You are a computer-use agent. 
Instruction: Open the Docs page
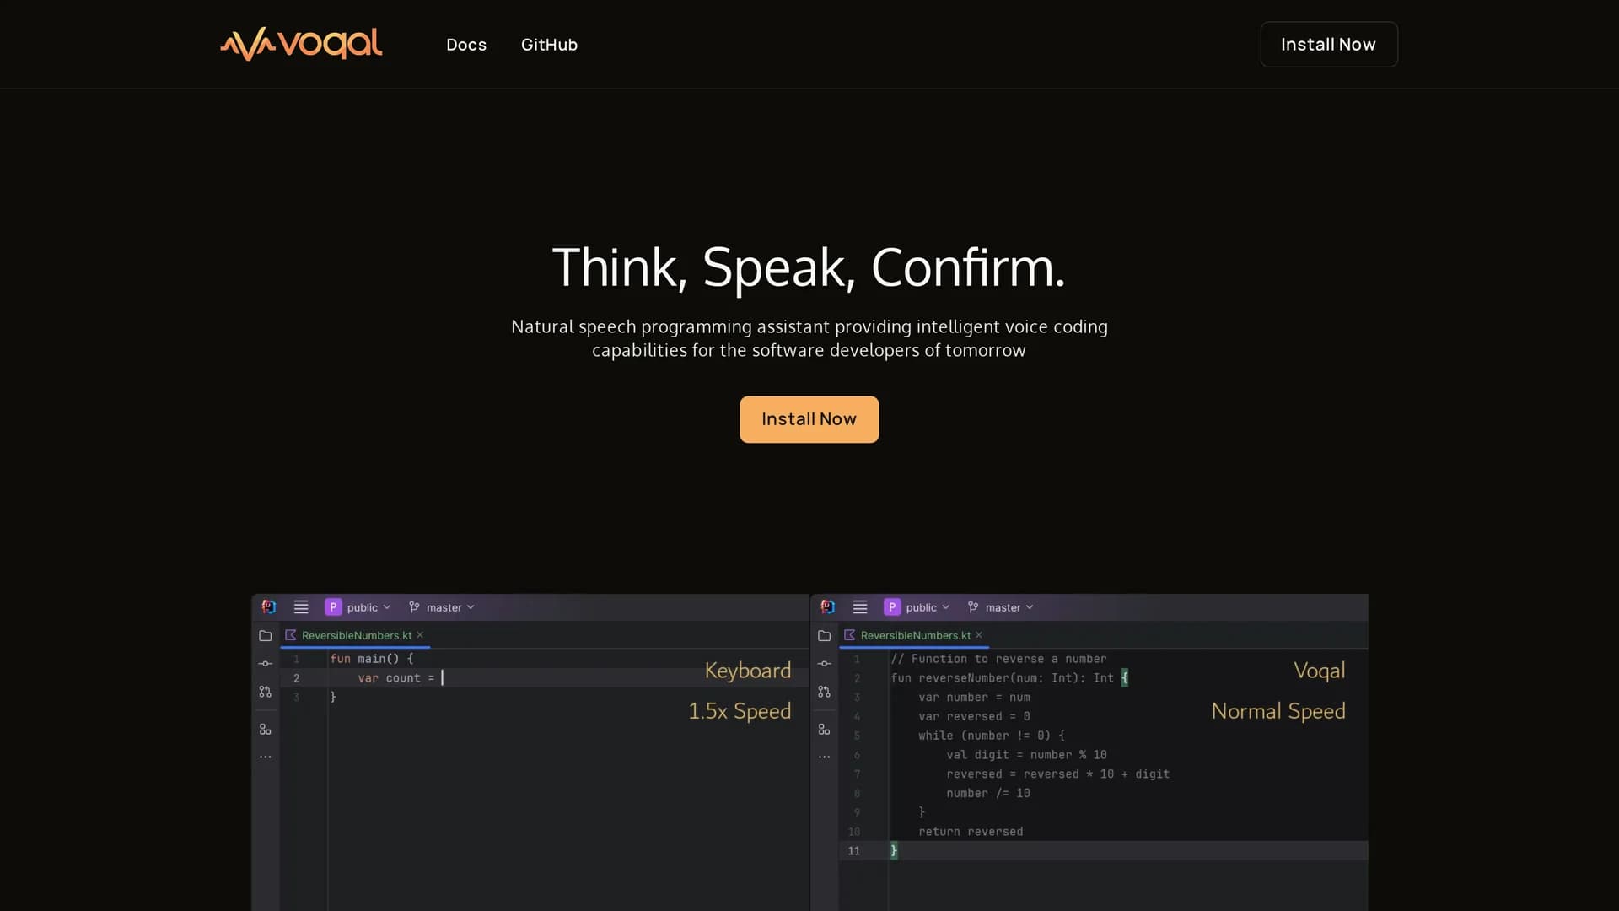click(466, 45)
